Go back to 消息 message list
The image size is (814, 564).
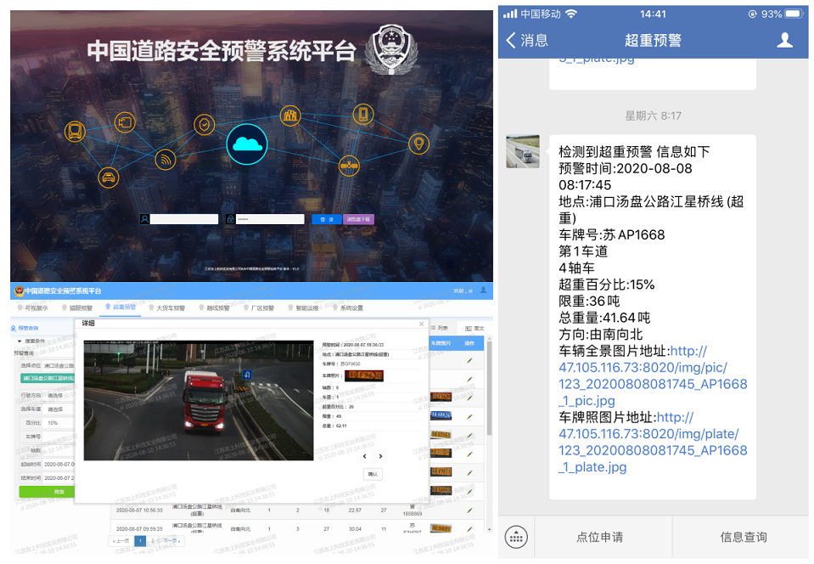pyautogui.click(x=527, y=40)
